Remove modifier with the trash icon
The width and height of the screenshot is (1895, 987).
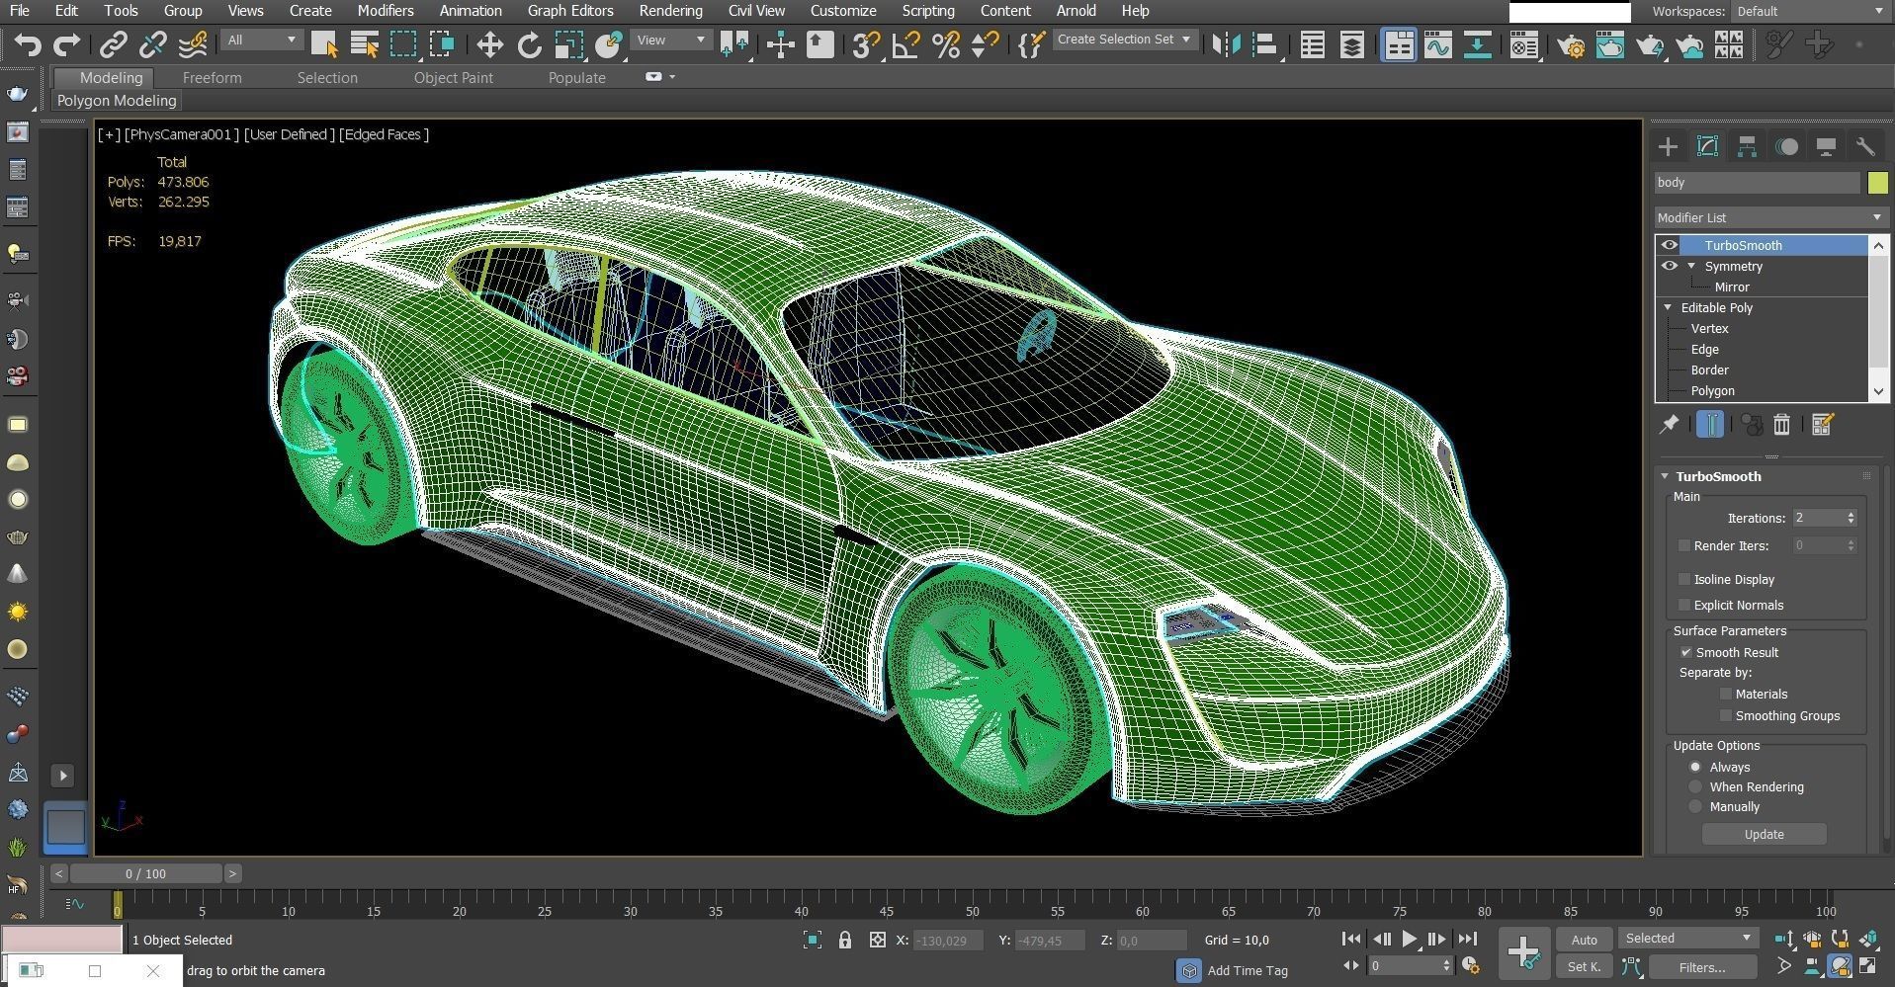tap(1781, 424)
